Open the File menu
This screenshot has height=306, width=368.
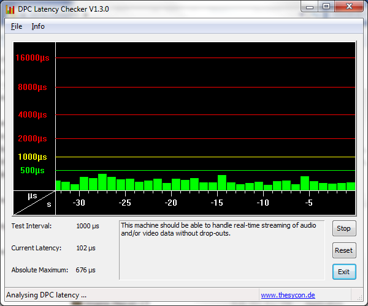pos(17,26)
